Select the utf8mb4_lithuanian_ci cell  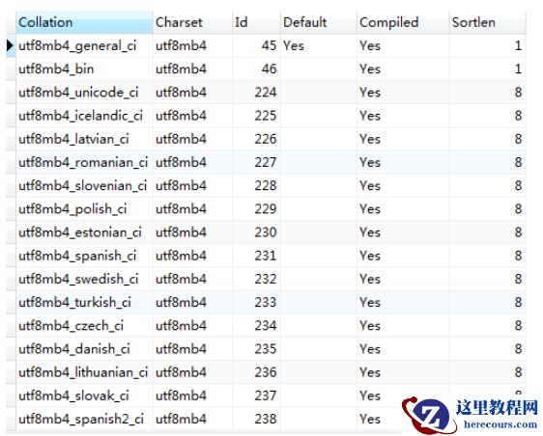[84, 372]
